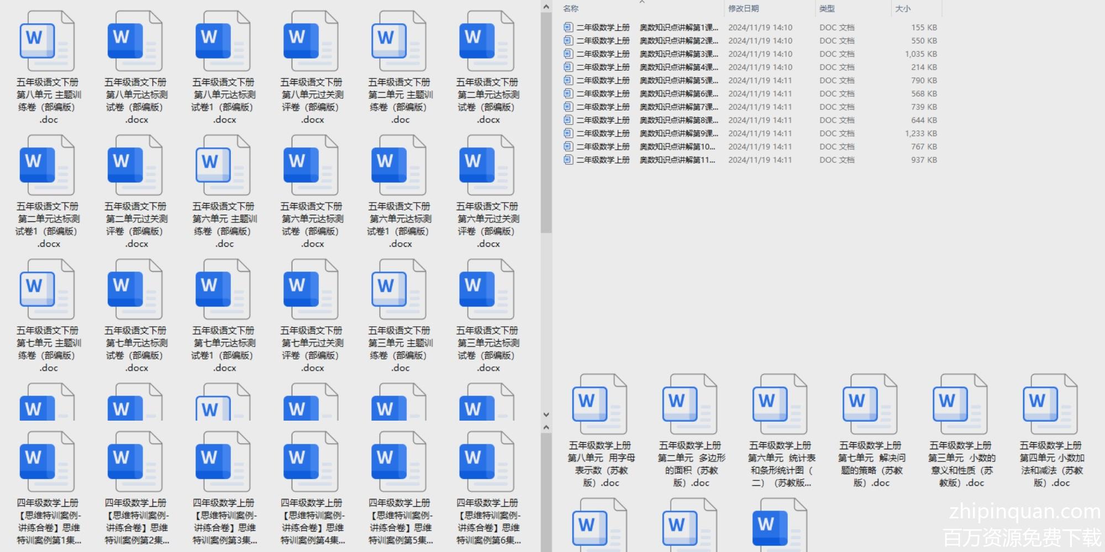Sort files by 名称 column header
This screenshot has height=552, width=1105.
(x=571, y=9)
